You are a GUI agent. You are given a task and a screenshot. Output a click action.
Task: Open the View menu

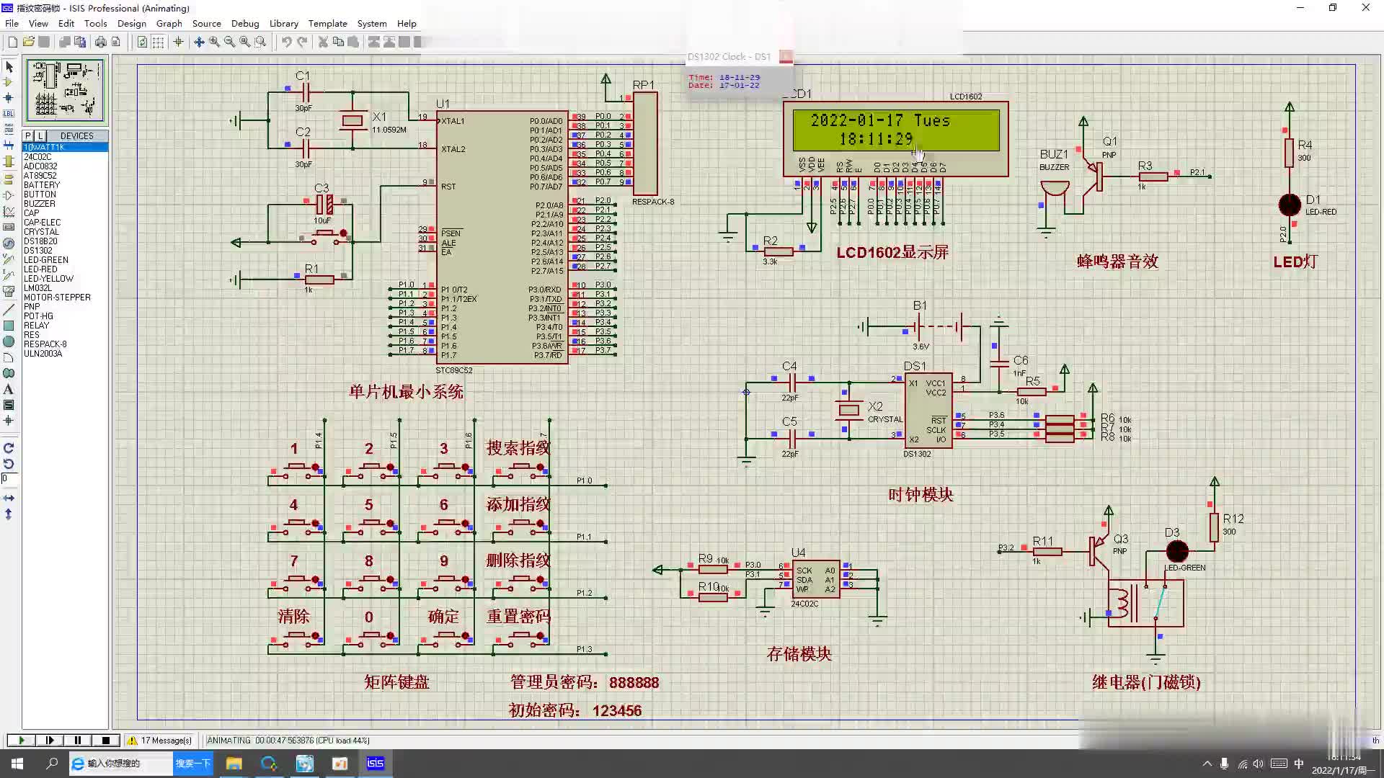[x=38, y=23]
